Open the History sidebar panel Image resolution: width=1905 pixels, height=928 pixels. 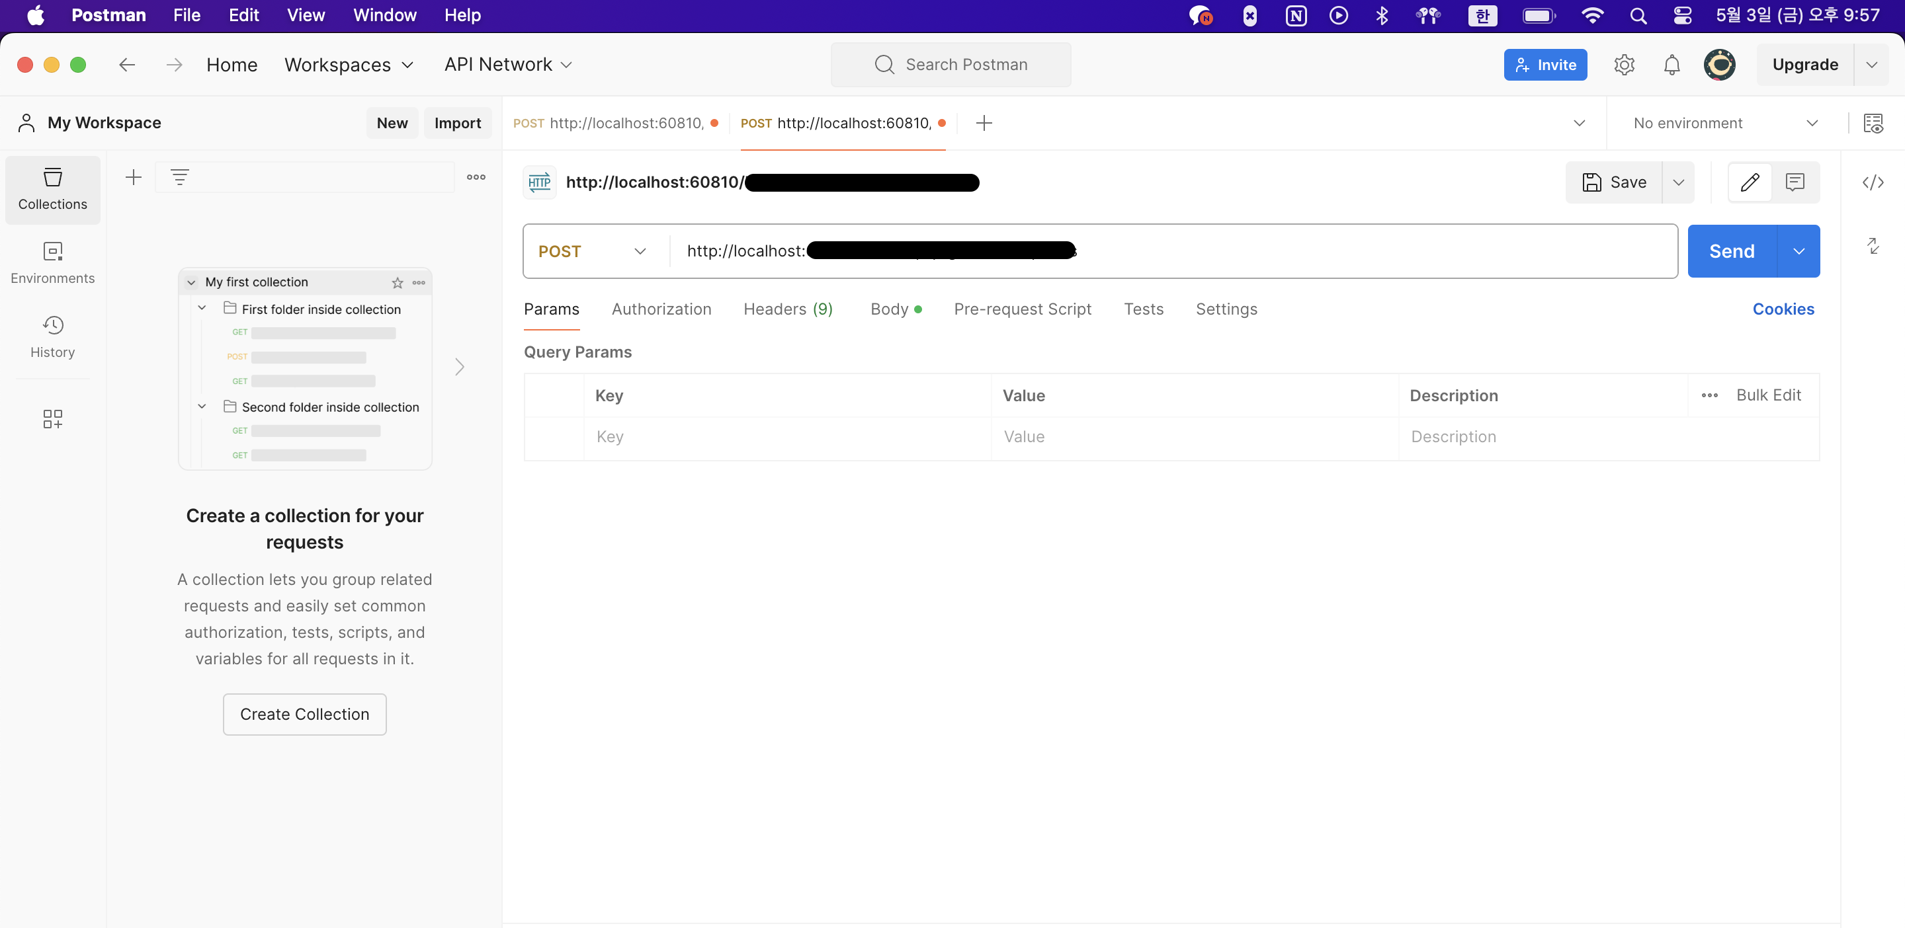click(52, 337)
